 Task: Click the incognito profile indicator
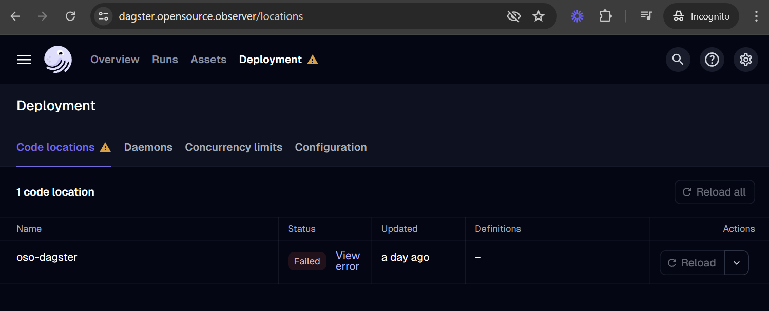[701, 16]
